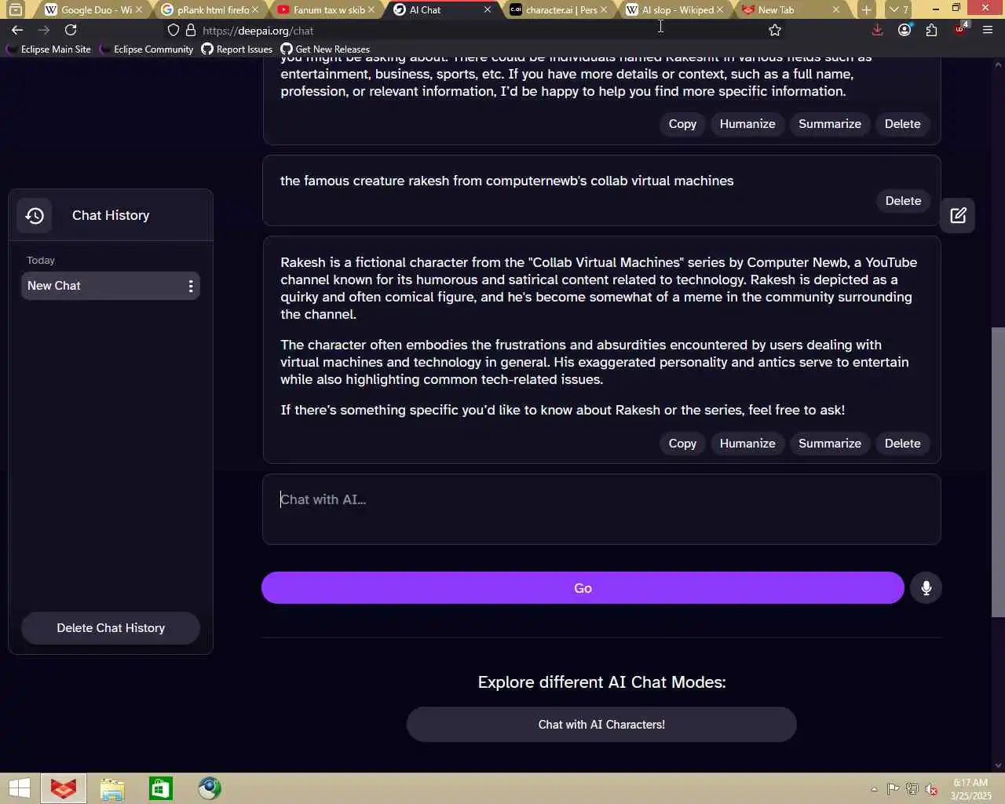Switch to the character.ai tab
The height and width of the screenshot is (804, 1005).
558,9
